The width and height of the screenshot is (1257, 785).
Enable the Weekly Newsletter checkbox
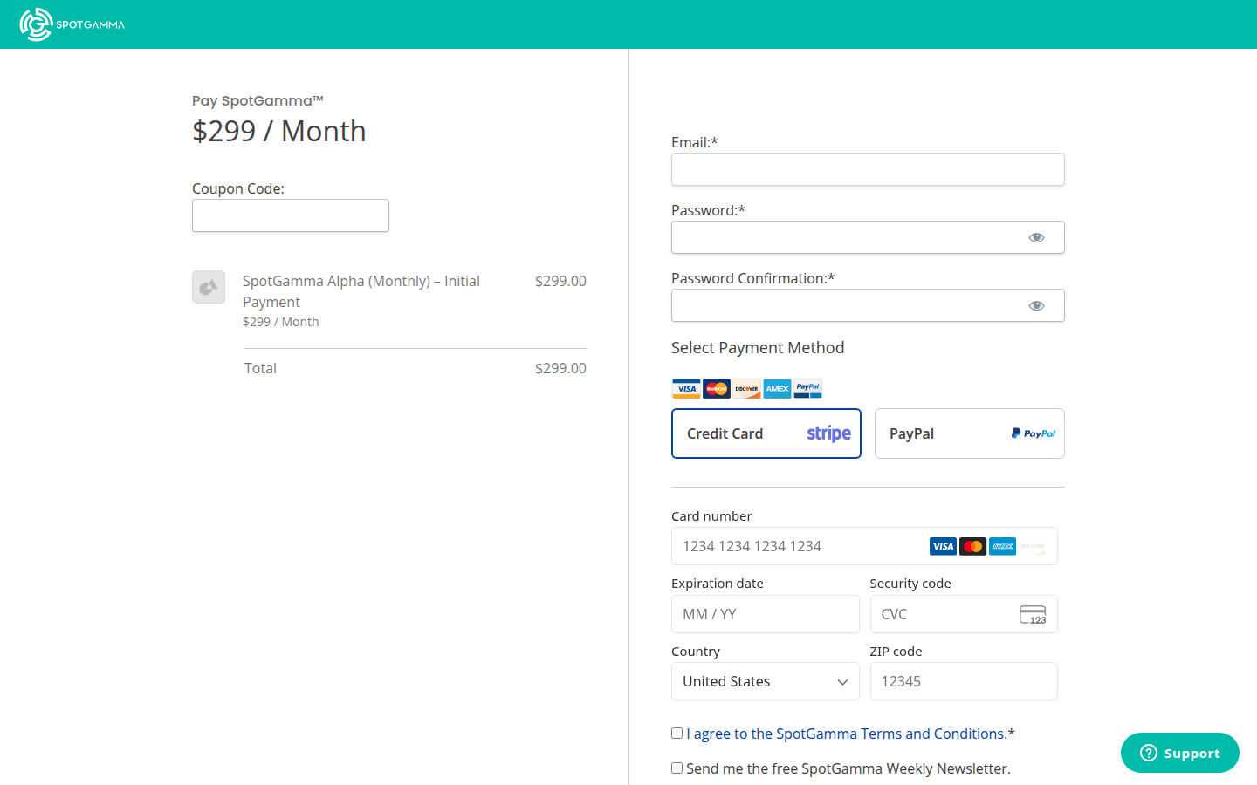coord(677,768)
